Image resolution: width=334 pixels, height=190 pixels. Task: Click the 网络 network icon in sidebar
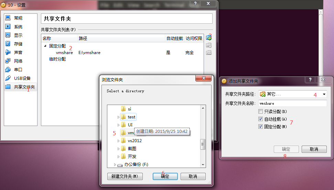(8, 61)
